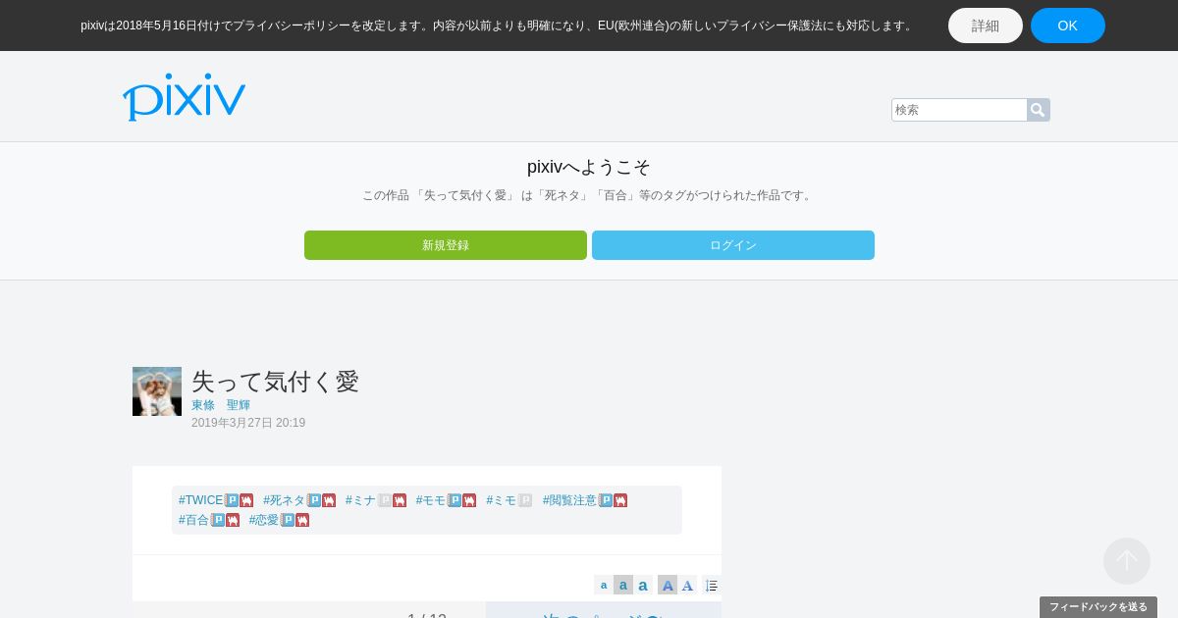Image resolution: width=1178 pixels, height=618 pixels.
Task: Toggle the line spacing option
Action: pyautogui.click(x=712, y=586)
